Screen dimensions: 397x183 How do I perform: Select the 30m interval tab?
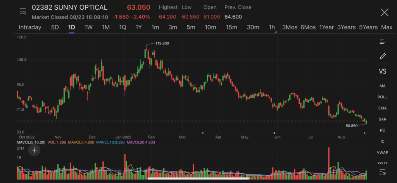coord(253,27)
